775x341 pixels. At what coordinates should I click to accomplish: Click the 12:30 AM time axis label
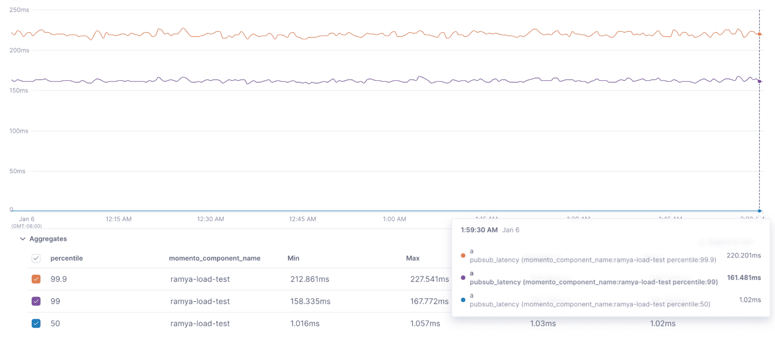[211, 219]
